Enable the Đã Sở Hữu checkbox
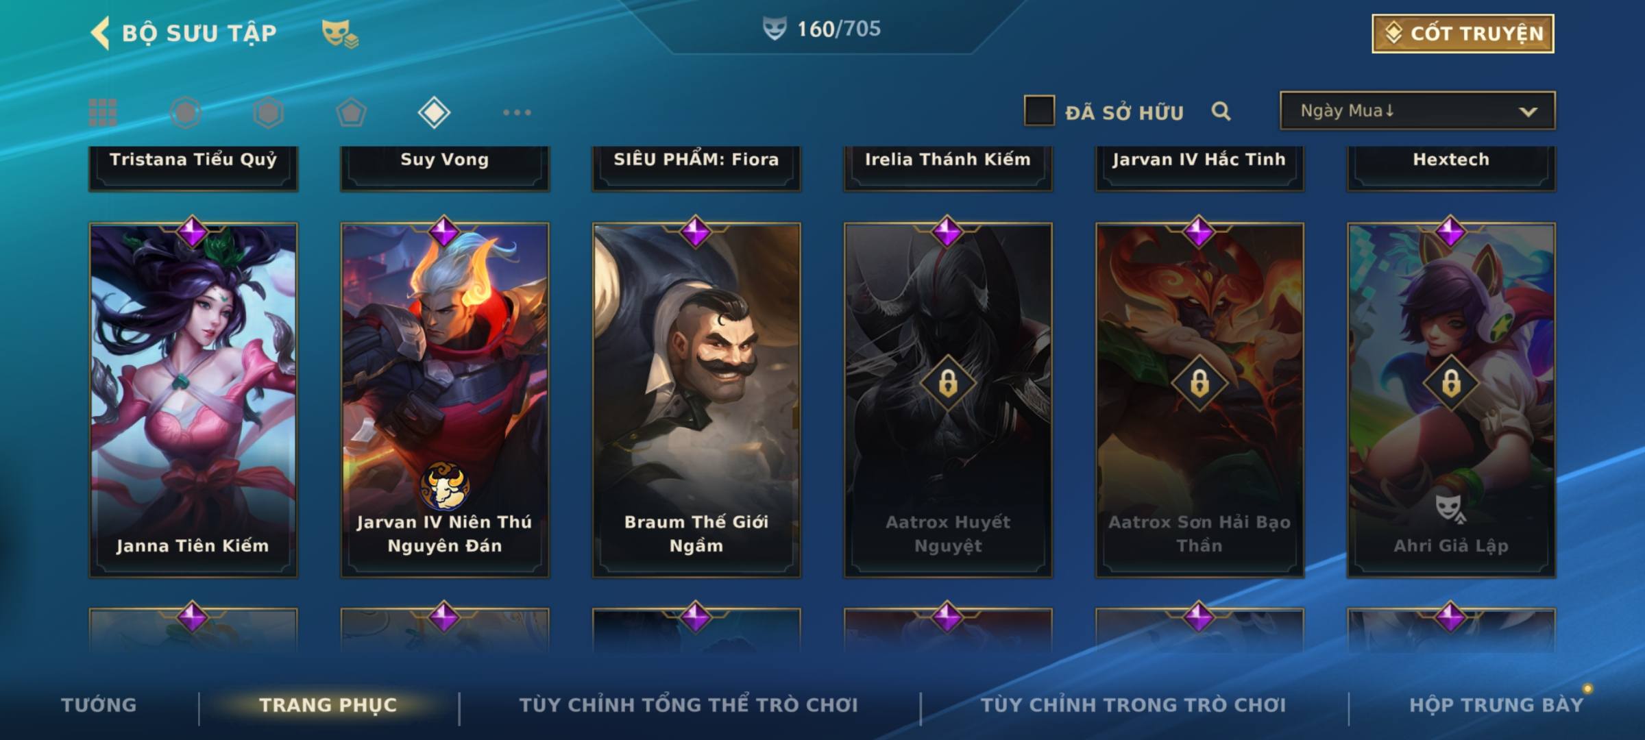Viewport: 1645px width, 740px height. tap(1039, 110)
